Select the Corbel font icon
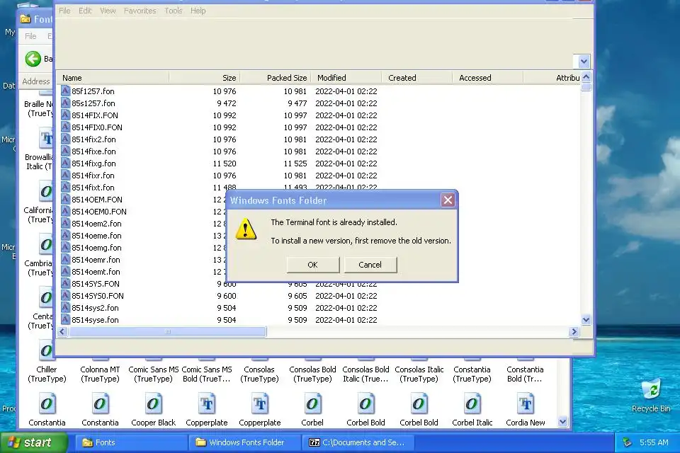This screenshot has height=453, width=680. point(312,403)
